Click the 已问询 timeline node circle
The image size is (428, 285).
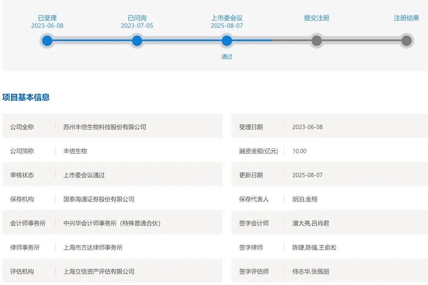click(x=137, y=41)
